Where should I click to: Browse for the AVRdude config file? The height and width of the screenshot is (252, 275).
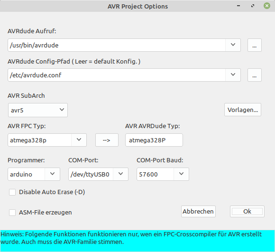coord(255,75)
